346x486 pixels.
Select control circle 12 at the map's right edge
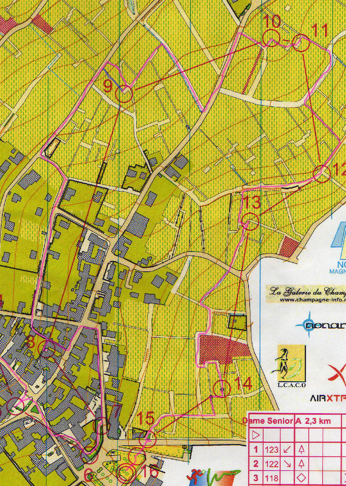tap(322, 173)
